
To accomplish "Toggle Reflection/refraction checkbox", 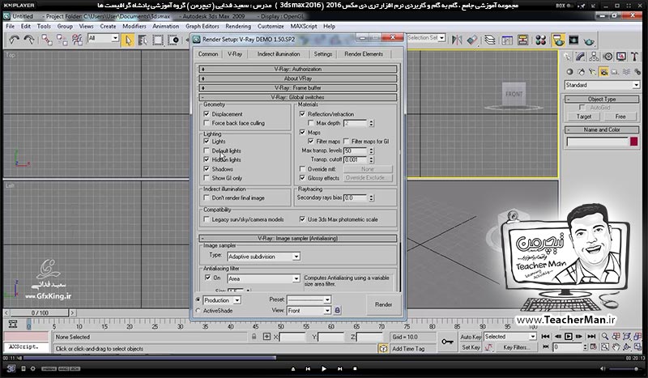I will coord(302,113).
